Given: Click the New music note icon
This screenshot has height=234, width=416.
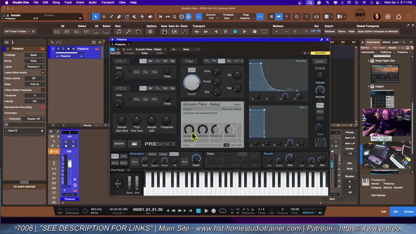Looking at the screenshot, I should tap(119, 32).
